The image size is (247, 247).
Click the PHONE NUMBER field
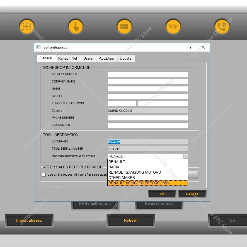147,118
